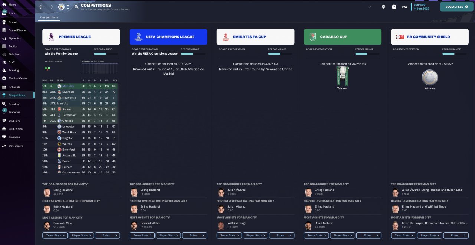Open the FA Community Shield header card

[x=430, y=37]
